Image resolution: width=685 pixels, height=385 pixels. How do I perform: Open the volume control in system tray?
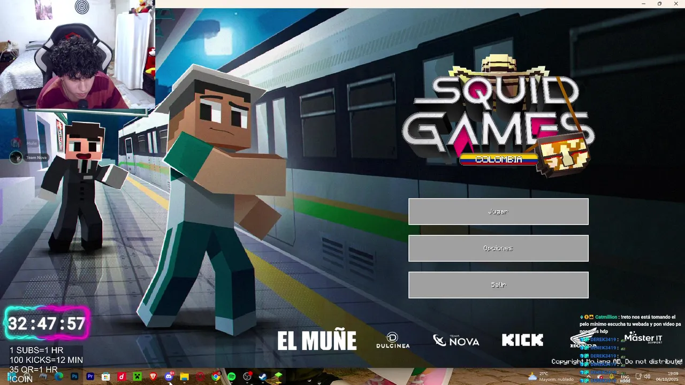(647, 376)
